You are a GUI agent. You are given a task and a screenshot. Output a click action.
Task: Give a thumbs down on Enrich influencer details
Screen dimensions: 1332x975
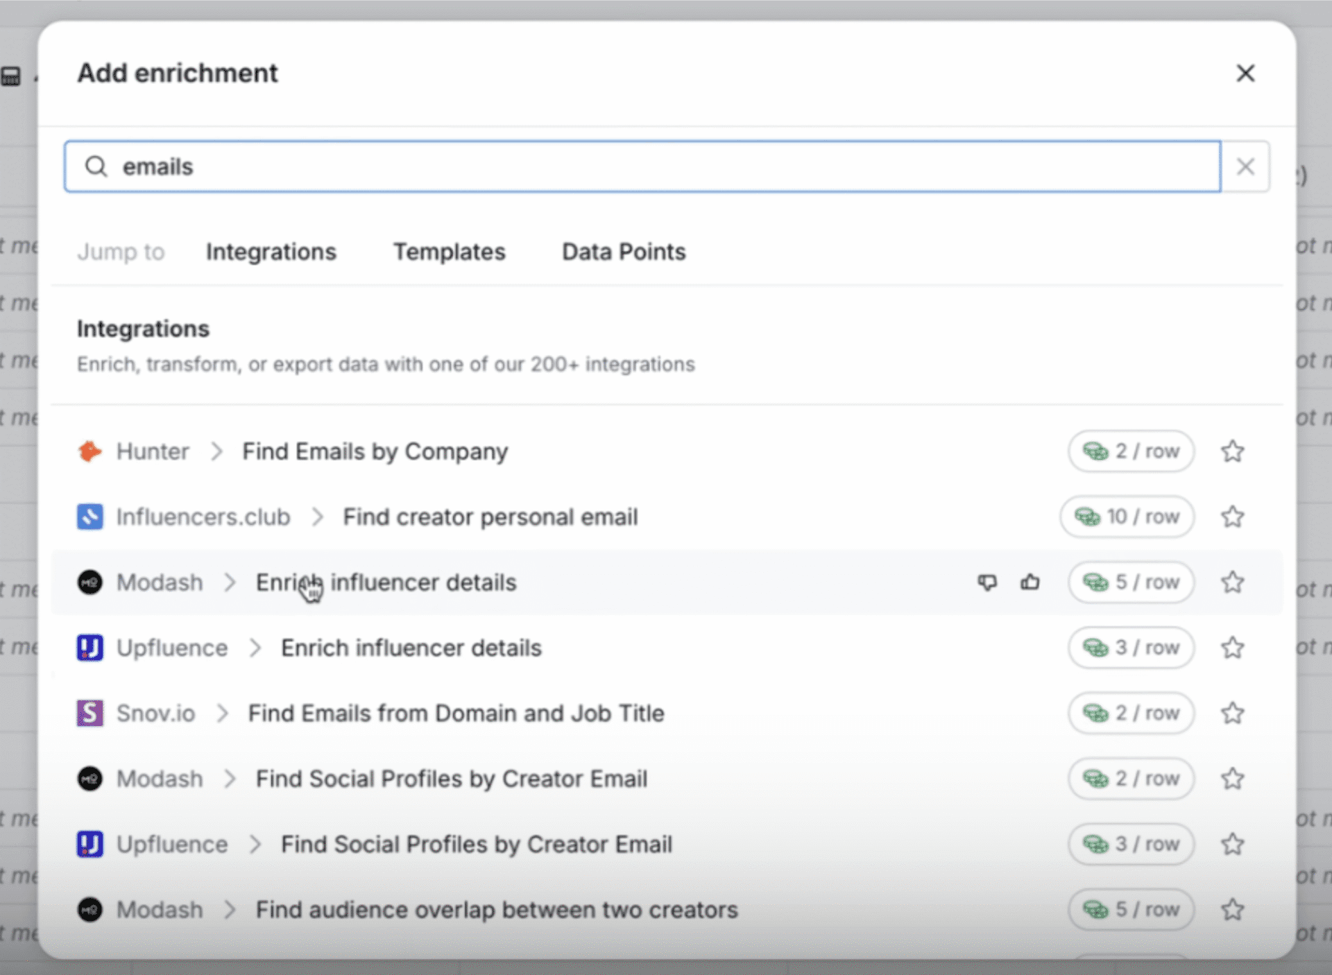[987, 583]
